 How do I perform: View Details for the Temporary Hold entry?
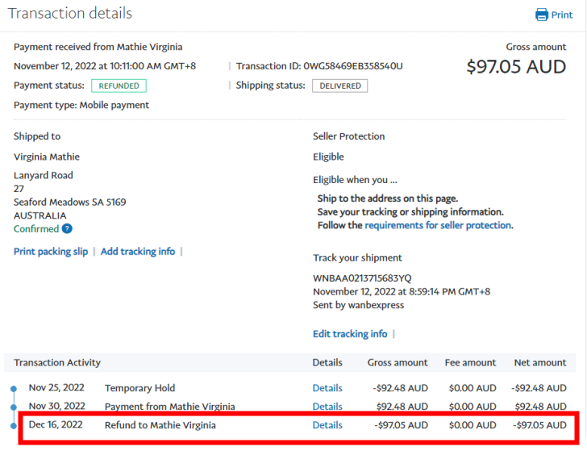click(x=327, y=388)
